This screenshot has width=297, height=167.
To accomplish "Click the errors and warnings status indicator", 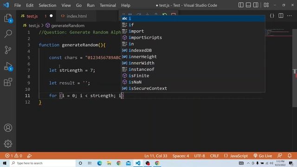I will click(13, 156).
